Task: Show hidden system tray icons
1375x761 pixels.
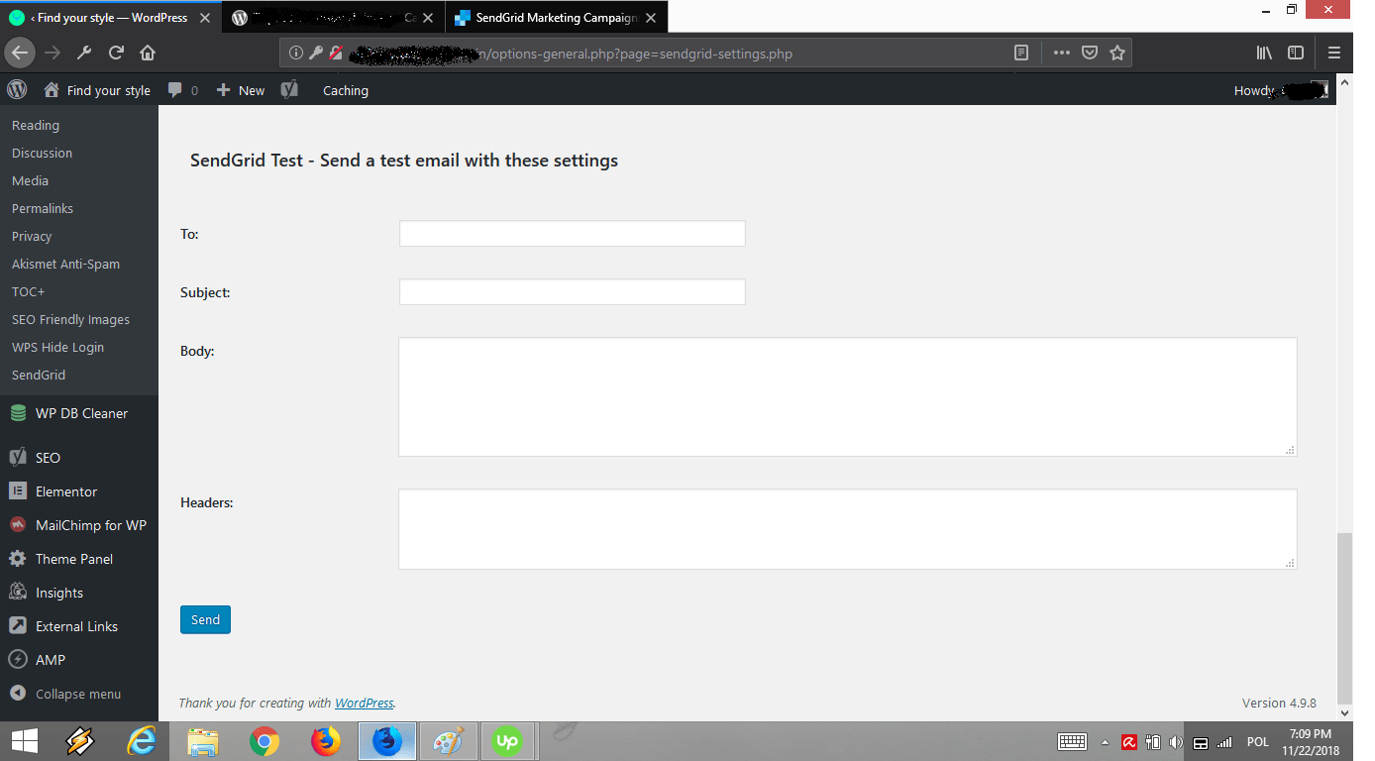Action: (1106, 742)
